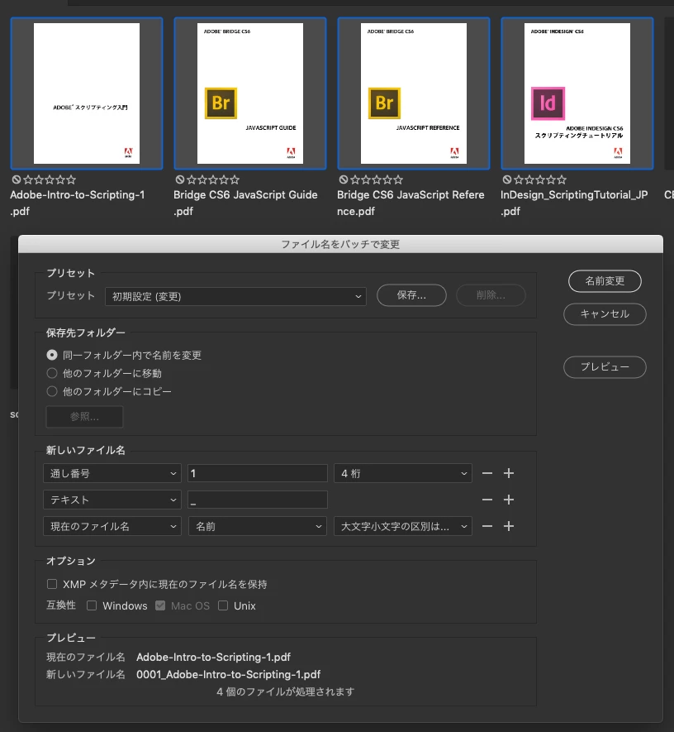Select InDesign scripting tutorial thumbnail
Screen dimensions: 674x732
pyautogui.click(x=577, y=93)
